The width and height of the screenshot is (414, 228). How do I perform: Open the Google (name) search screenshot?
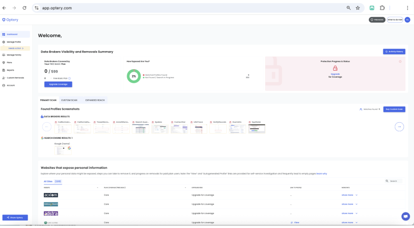point(63,150)
